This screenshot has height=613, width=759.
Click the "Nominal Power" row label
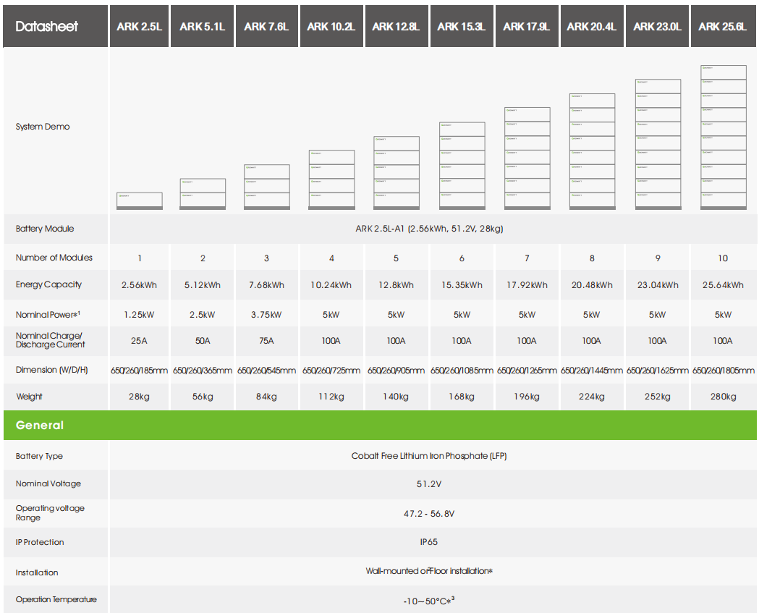coord(48,314)
